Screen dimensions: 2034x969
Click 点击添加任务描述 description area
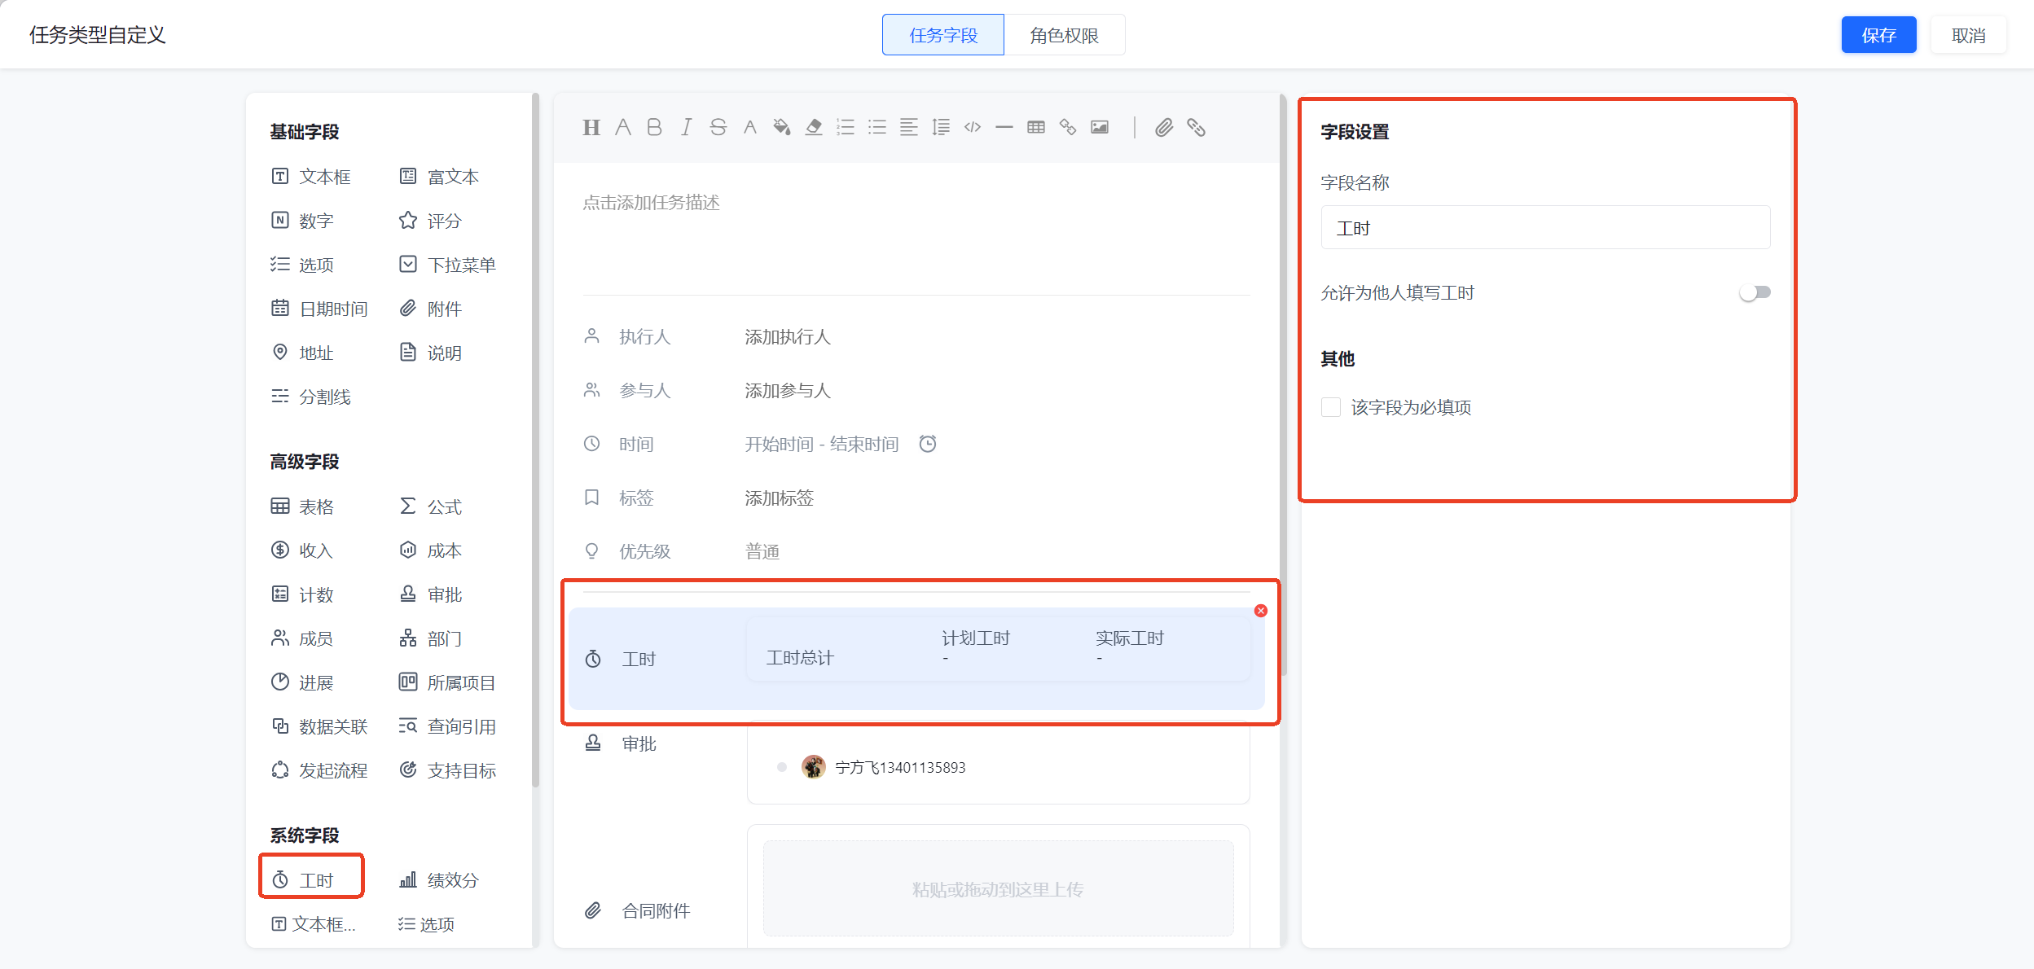tap(651, 202)
